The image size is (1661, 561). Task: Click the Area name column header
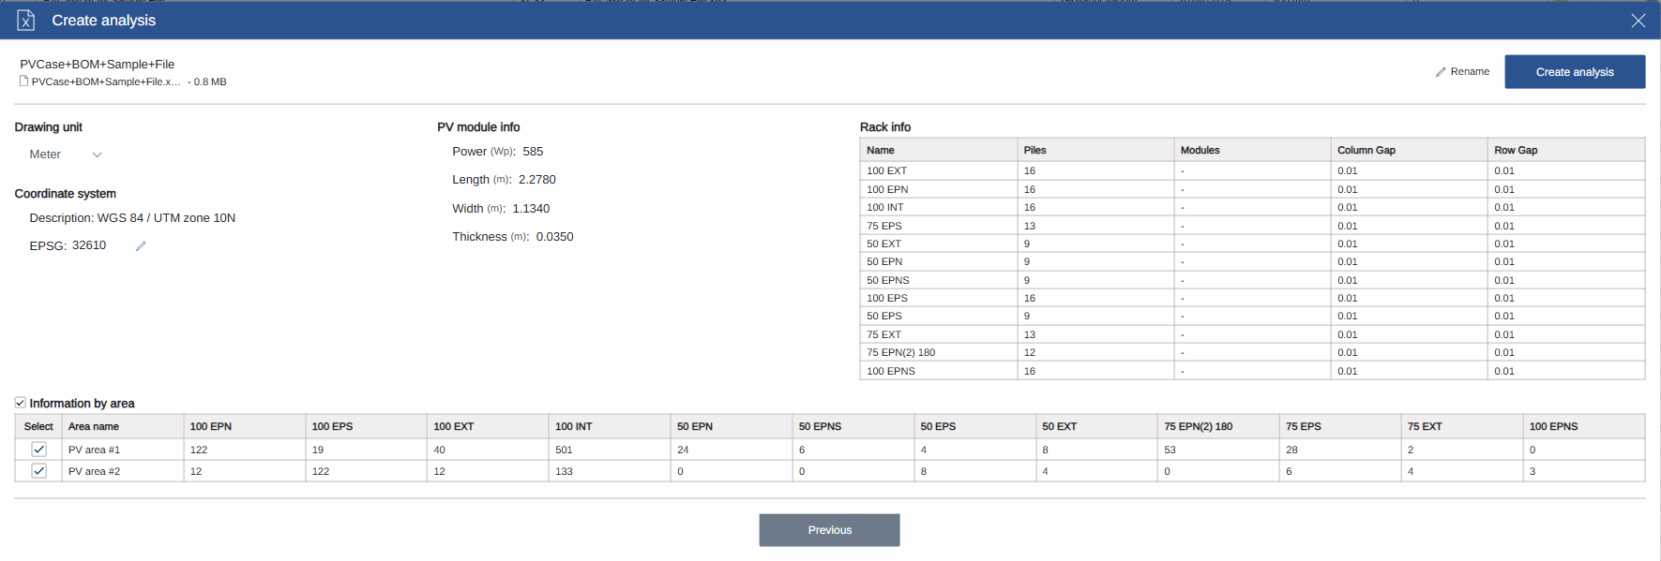coord(123,426)
